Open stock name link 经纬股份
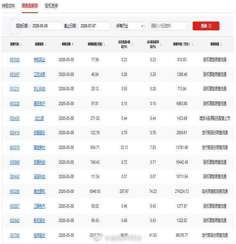The height and width of the screenshot is (244, 236). [x=40, y=235]
